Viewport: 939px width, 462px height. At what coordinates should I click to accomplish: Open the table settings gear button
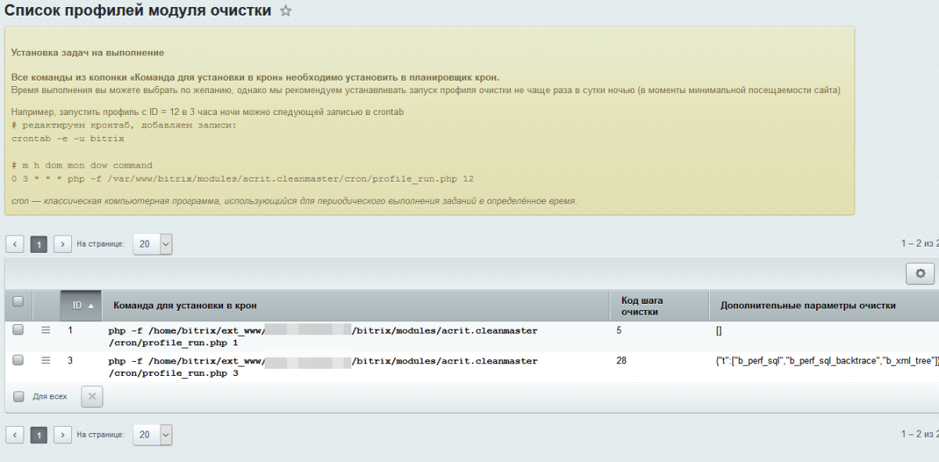(x=920, y=273)
